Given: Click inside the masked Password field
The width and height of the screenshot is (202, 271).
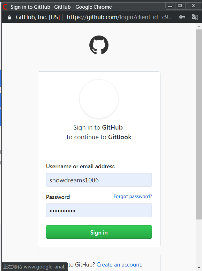Looking at the screenshot, I should click(x=99, y=210).
